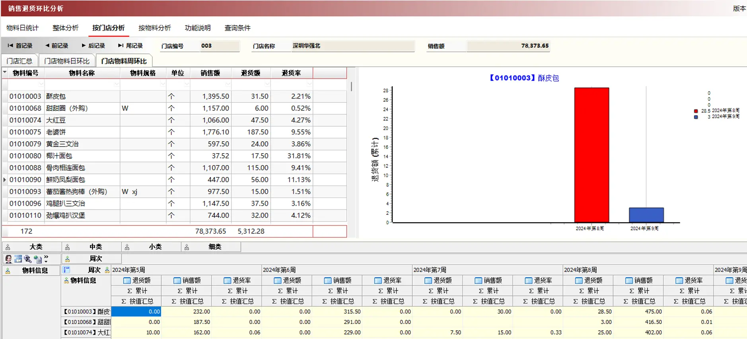Expand more pivot toolbar options chevron
The image size is (747, 339).
[x=46, y=259]
